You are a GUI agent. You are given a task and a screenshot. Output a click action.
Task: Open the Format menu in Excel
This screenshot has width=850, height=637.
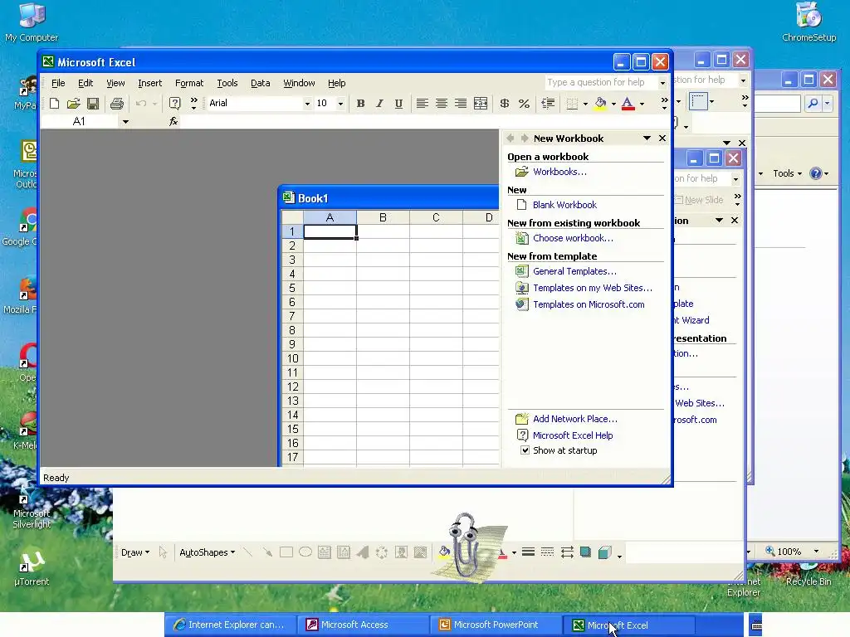(189, 84)
